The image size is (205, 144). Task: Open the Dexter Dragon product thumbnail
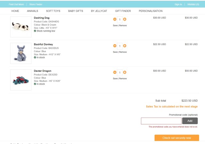(x=21, y=80)
